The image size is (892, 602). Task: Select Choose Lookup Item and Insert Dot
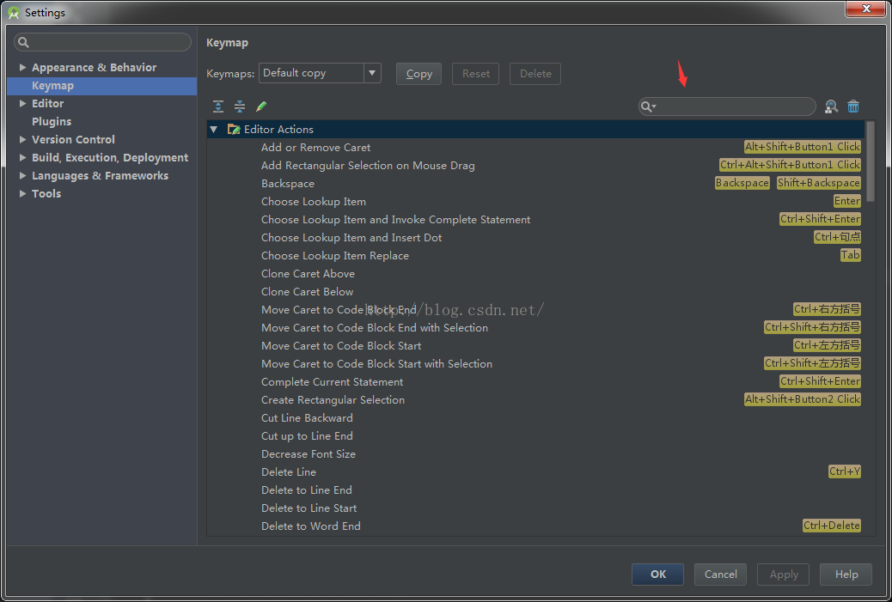point(535,238)
